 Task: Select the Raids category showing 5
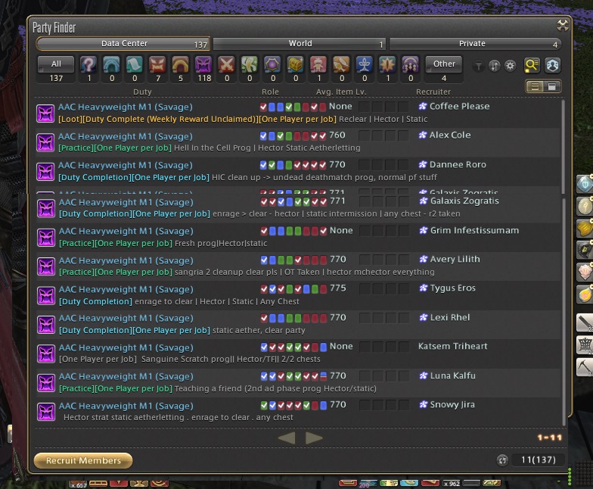click(x=180, y=64)
